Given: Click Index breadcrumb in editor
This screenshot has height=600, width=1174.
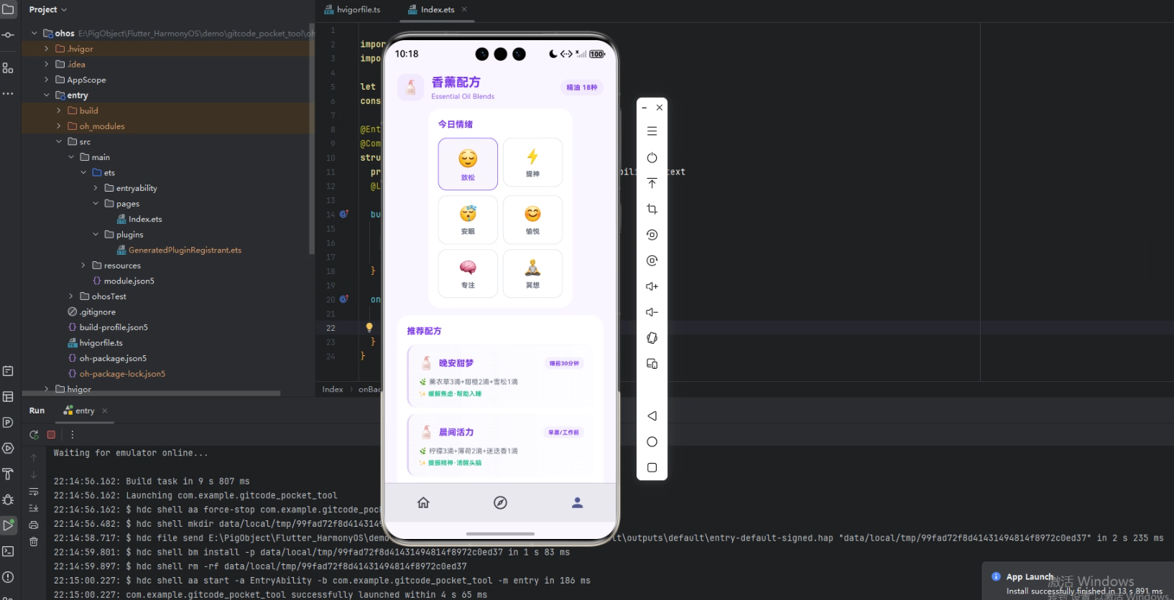Looking at the screenshot, I should [x=332, y=389].
